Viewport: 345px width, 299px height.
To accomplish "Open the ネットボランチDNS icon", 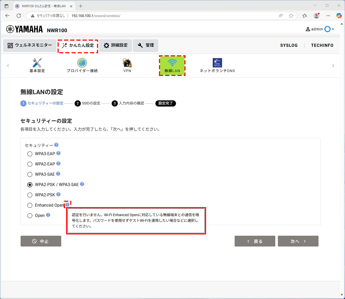I will tap(217, 63).
